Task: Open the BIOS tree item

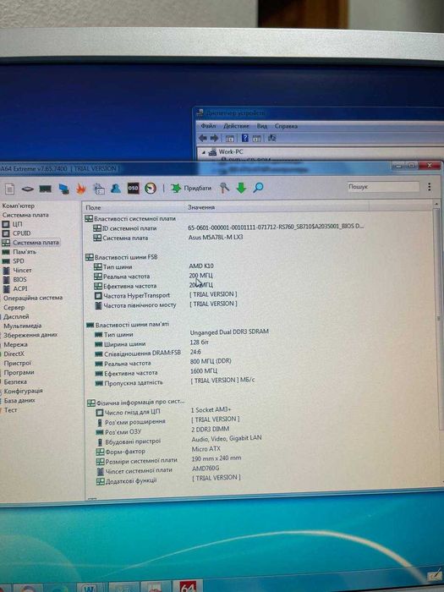Action: click(x=19, y=279)
